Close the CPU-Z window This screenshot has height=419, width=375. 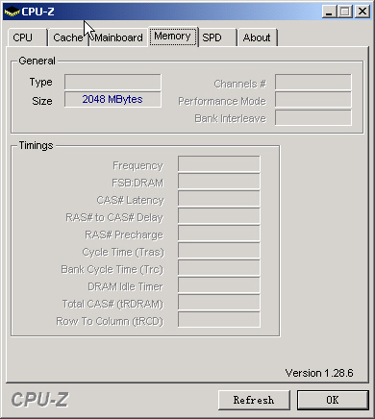coord(362,12)
